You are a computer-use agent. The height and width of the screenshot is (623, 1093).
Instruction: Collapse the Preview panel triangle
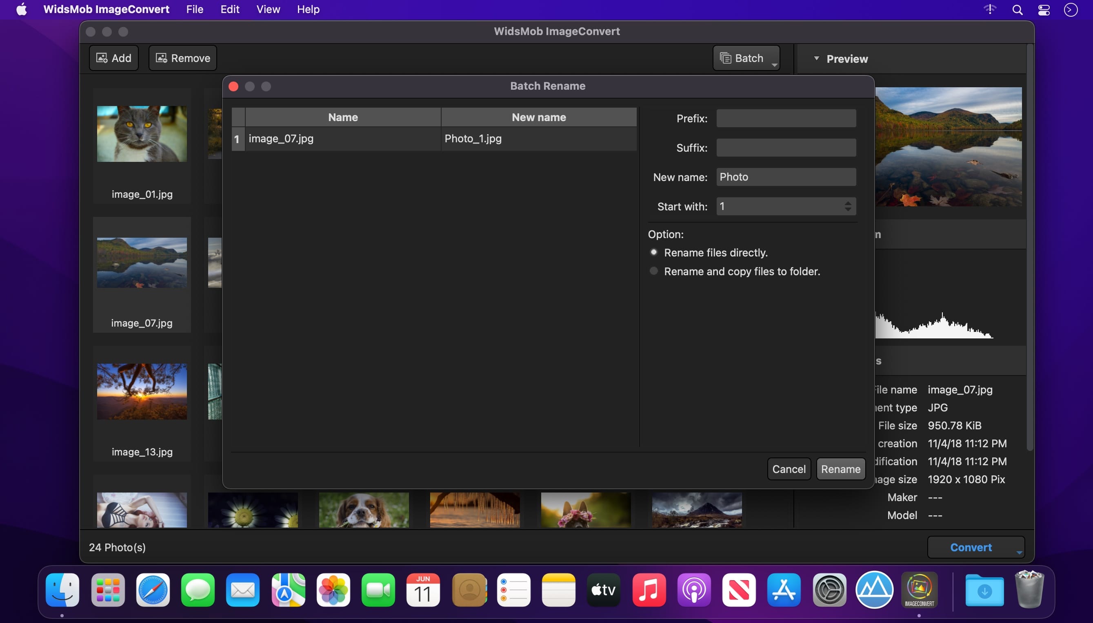tap(816, 58)
